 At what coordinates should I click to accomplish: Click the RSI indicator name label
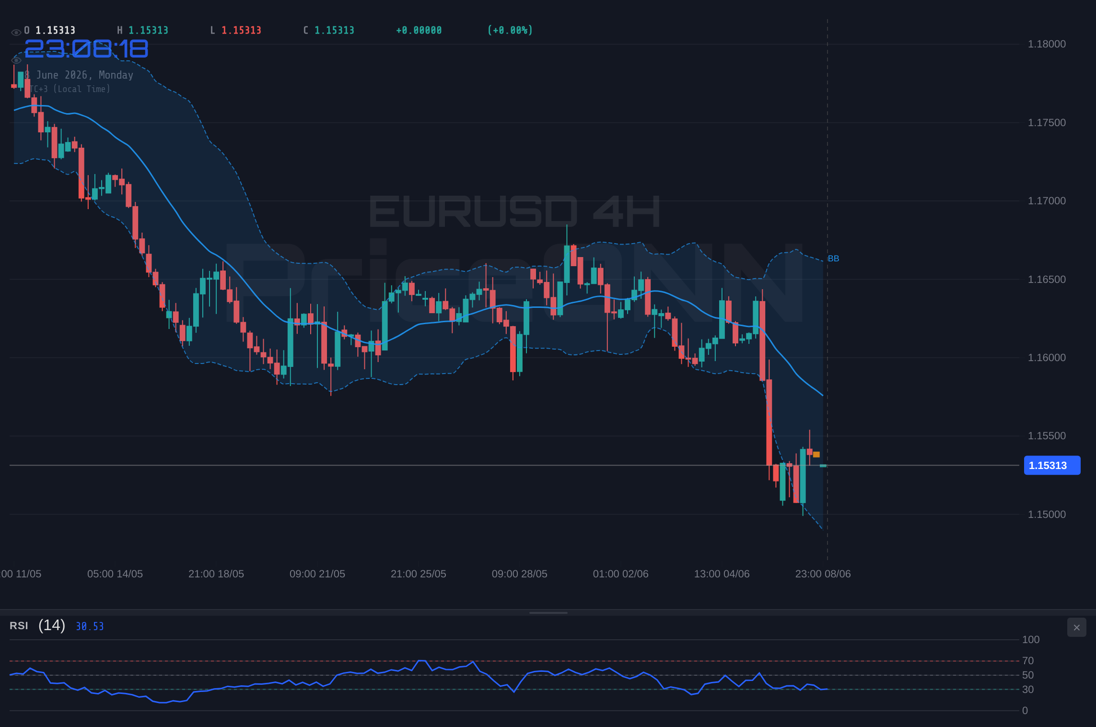pos(19,626)
